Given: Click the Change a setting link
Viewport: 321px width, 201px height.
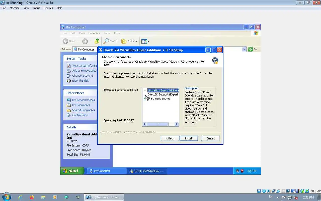Looking at the screenshot, I should coord(83,76).
